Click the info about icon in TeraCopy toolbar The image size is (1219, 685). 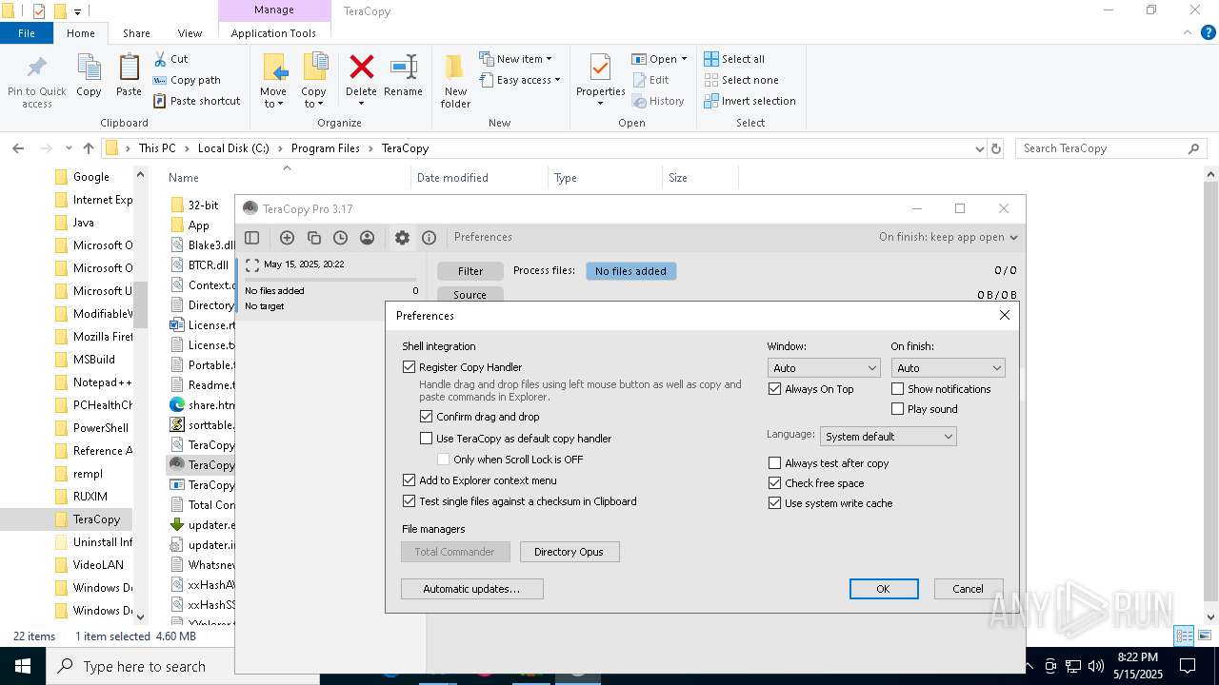(x=429, y=238)
